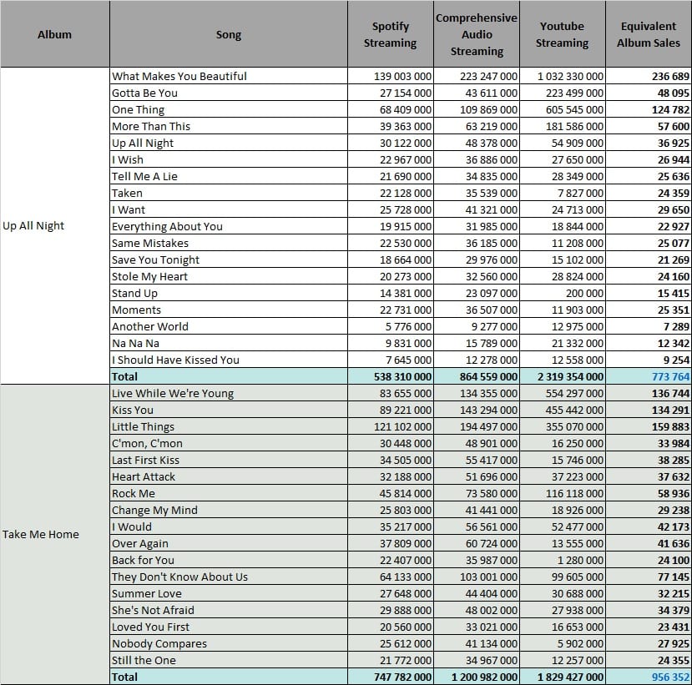Click the C'mon, C'mon song cell
Screen dimensions: 692x685
tap(229, 444)
